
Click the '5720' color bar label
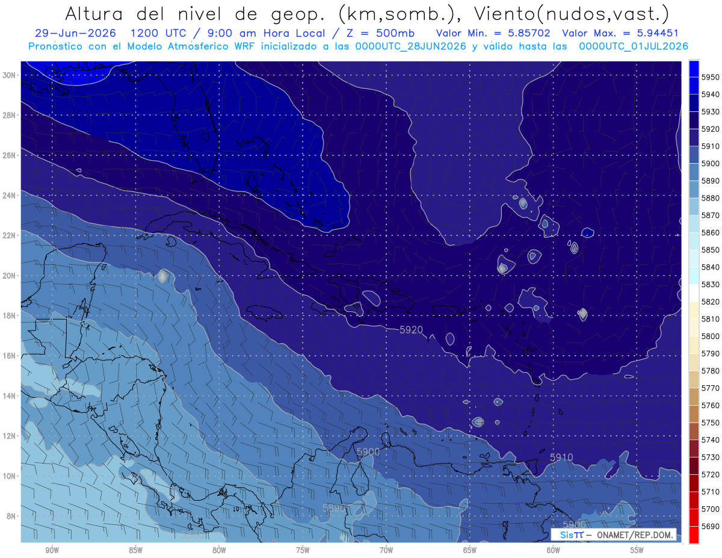coord(710,474)
